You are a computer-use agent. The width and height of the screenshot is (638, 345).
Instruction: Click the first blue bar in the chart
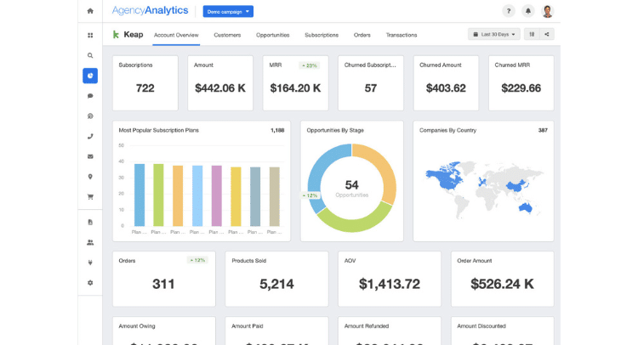coord(140,195)
